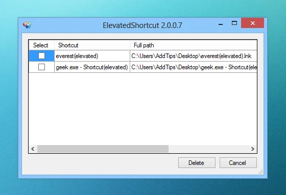Select the geek.exe - Shortcut(elevated) name cell

pos(92,67)
